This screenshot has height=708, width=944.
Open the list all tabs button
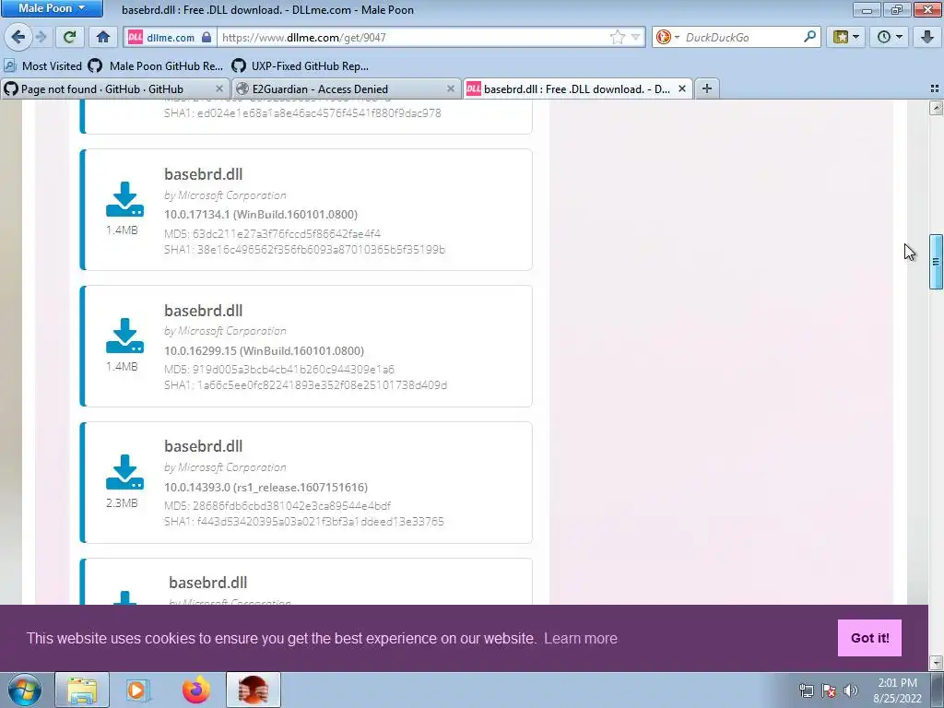click(935, 89)
